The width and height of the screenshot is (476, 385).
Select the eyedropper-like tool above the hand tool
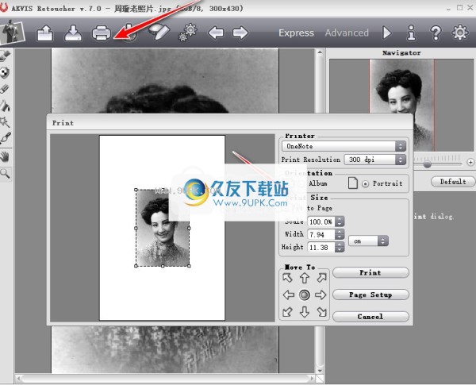pos(5,138)
